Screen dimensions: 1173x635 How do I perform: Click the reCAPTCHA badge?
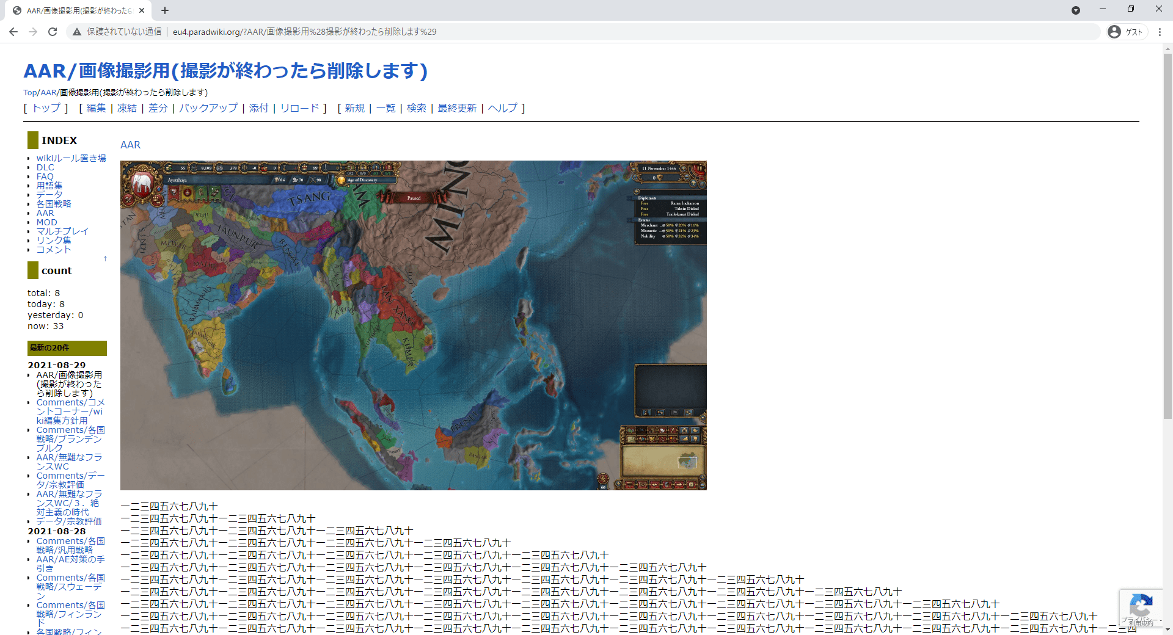(1141, 608)
